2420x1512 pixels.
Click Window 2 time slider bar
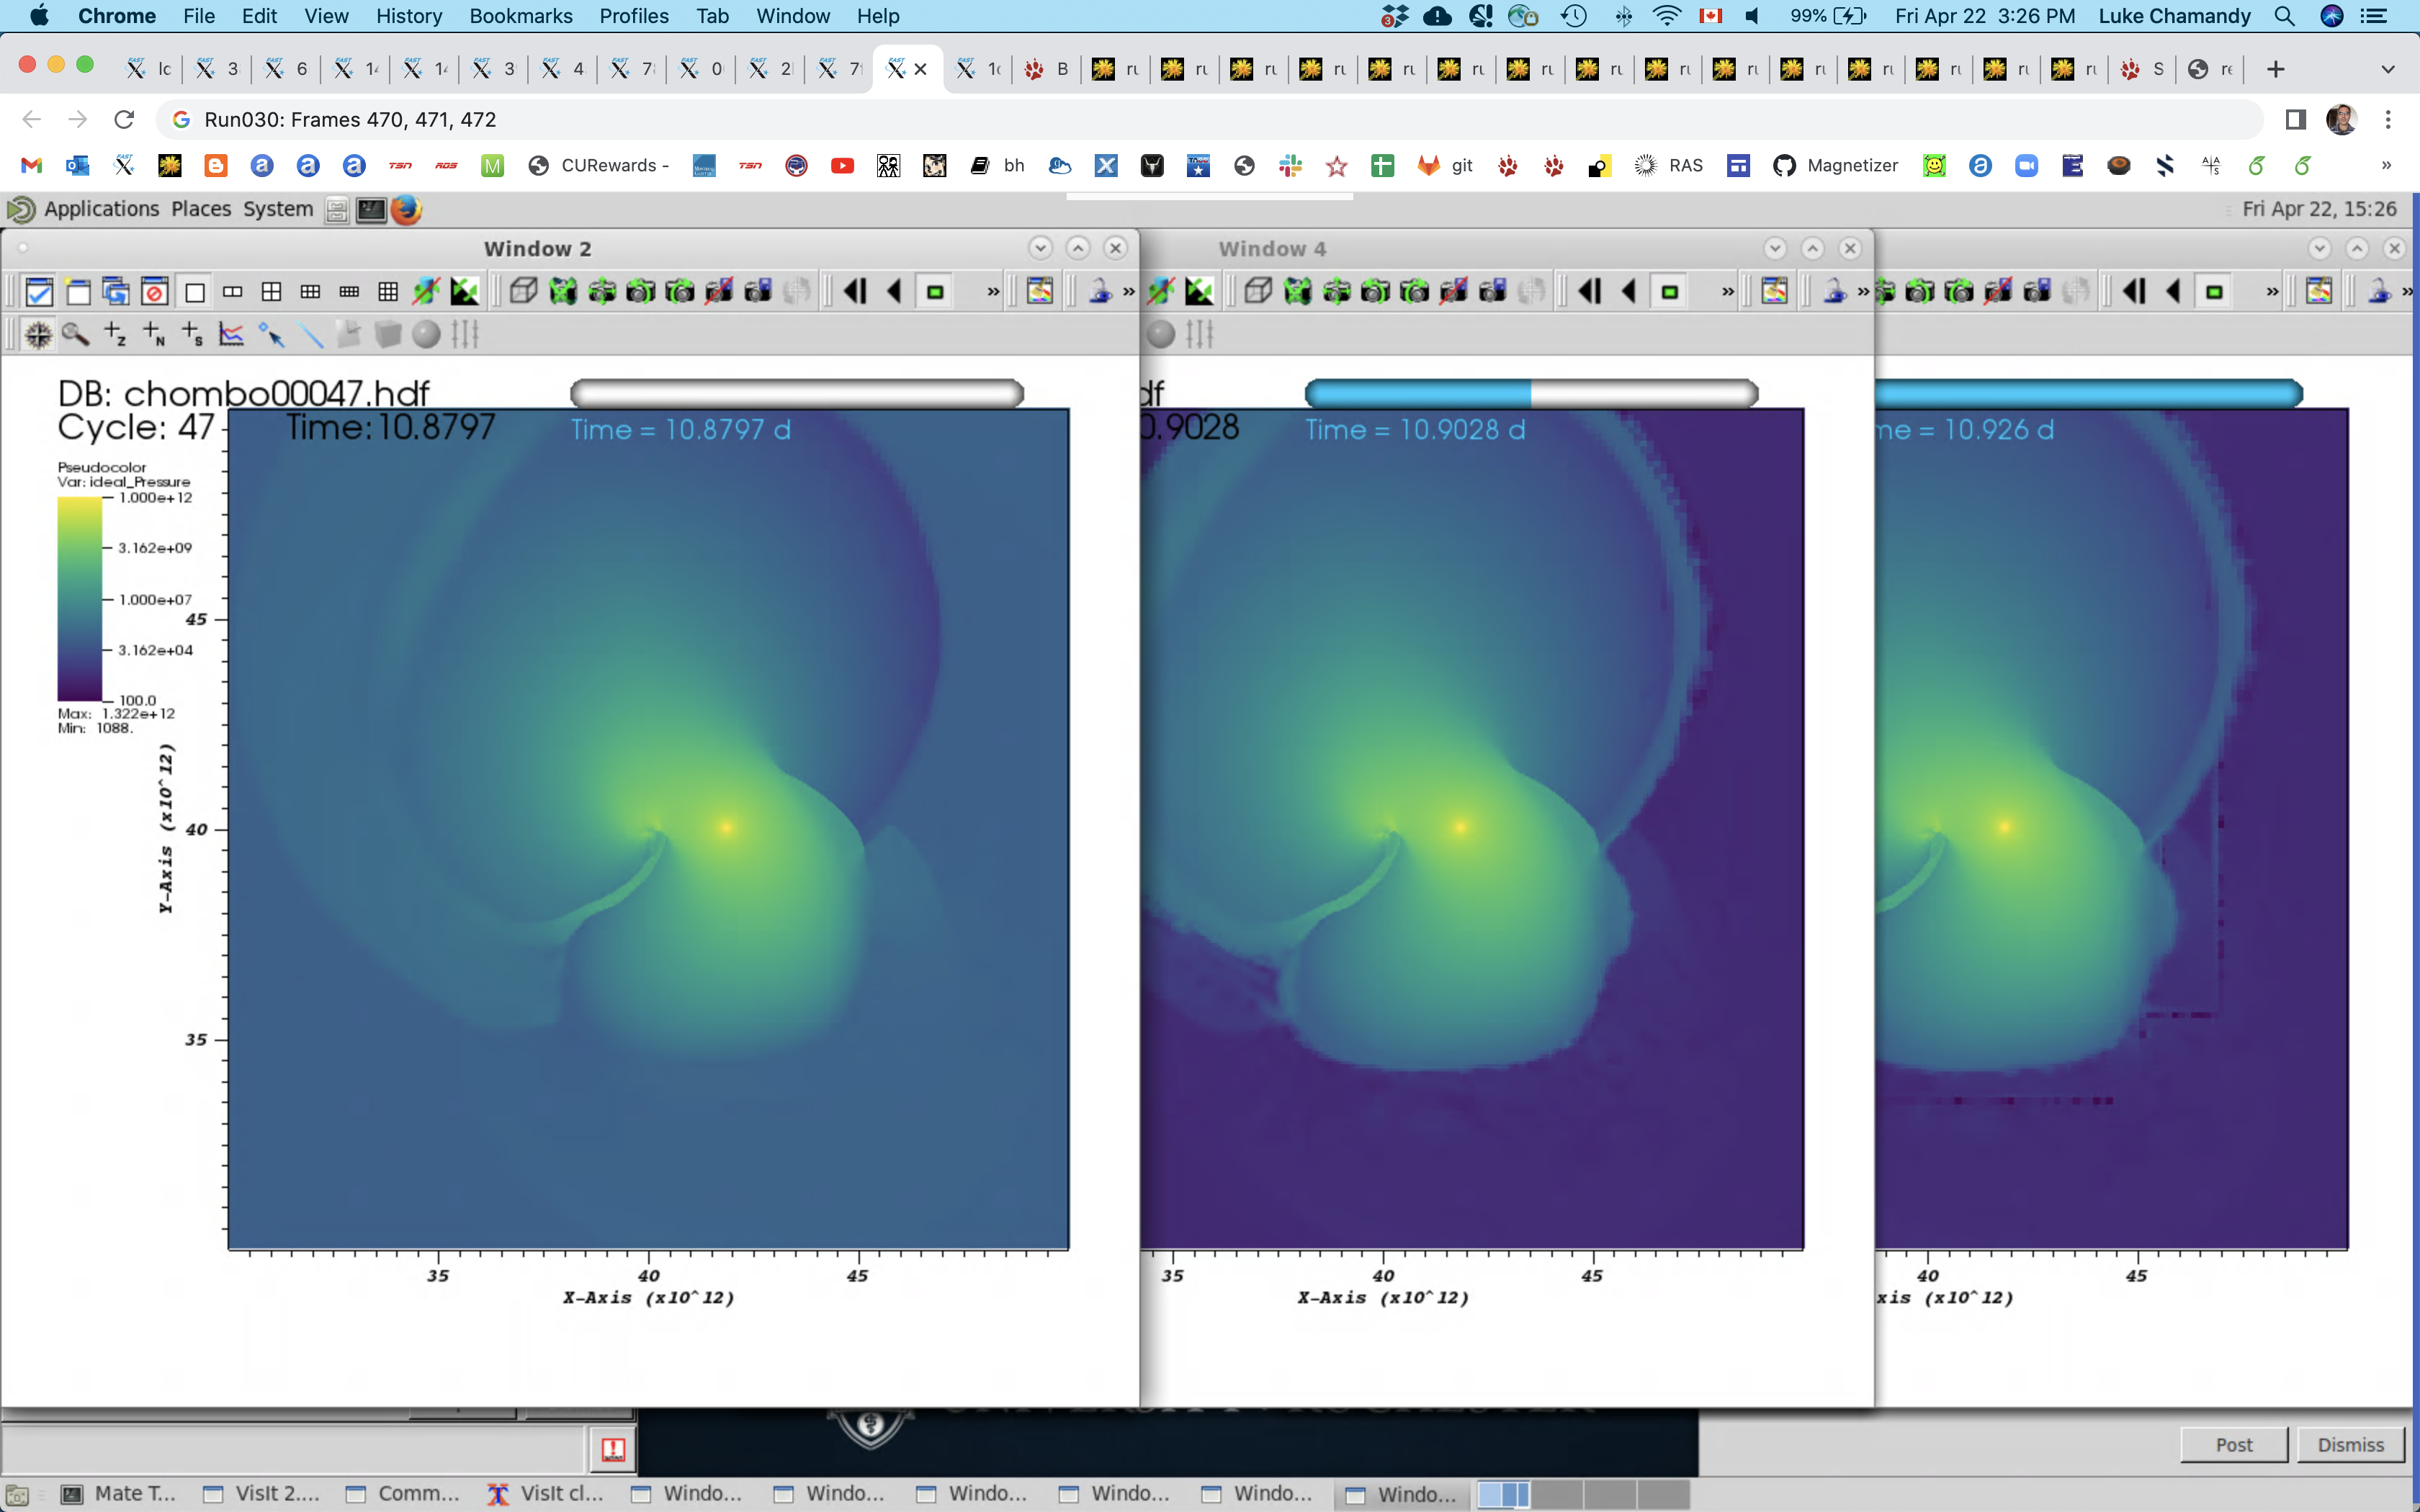pos(797,393)
